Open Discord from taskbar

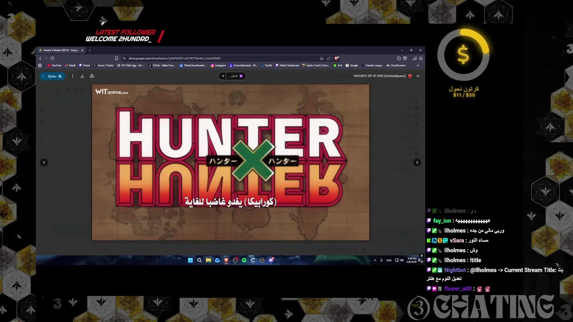point(271,260)
